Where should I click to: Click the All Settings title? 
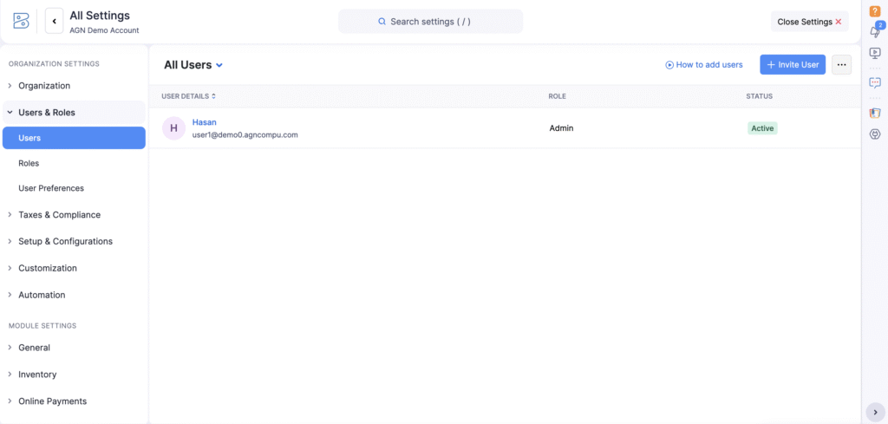click(100, 16)
